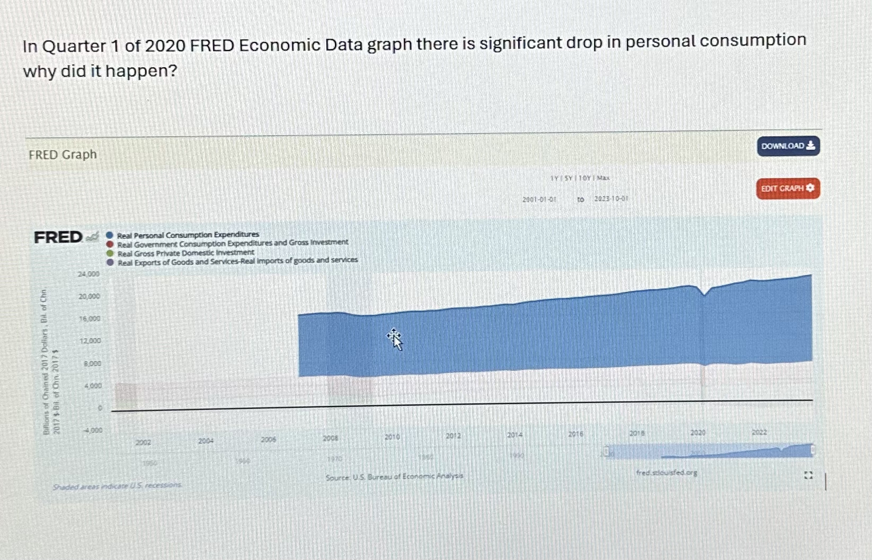The width and height of the screenshot is (872, 560).
Task: Select the 5Y time range option
Action: point(569,179)
